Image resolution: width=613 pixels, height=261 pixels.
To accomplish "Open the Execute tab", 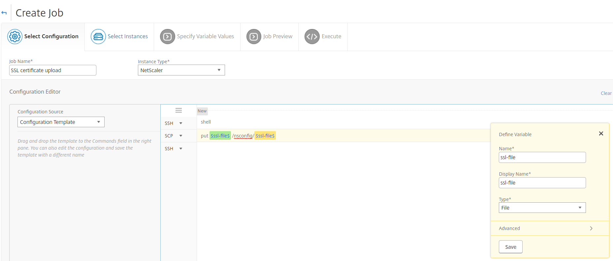I will coord(323,37).
